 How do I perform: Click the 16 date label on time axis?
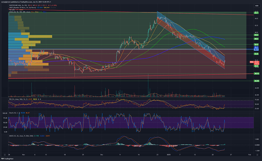click(x=139, y=155)
